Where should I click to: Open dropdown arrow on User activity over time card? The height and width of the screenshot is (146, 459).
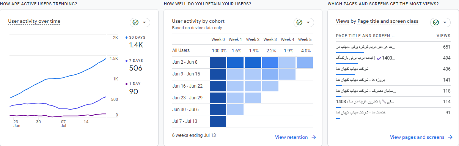pyautogui.click(x=144, y=22)
